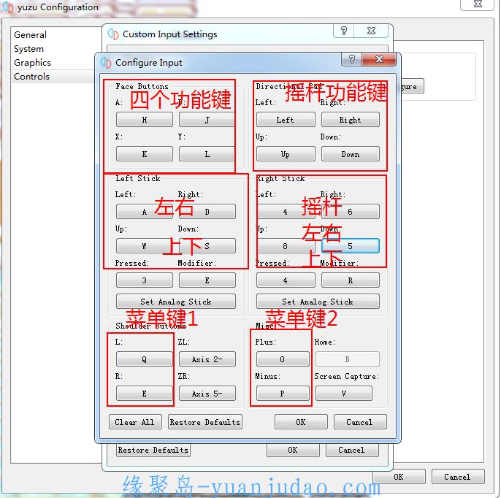The image size is (501, 498).
Task: Rebind Directional Pad Down button
Action: click(351, 154)
